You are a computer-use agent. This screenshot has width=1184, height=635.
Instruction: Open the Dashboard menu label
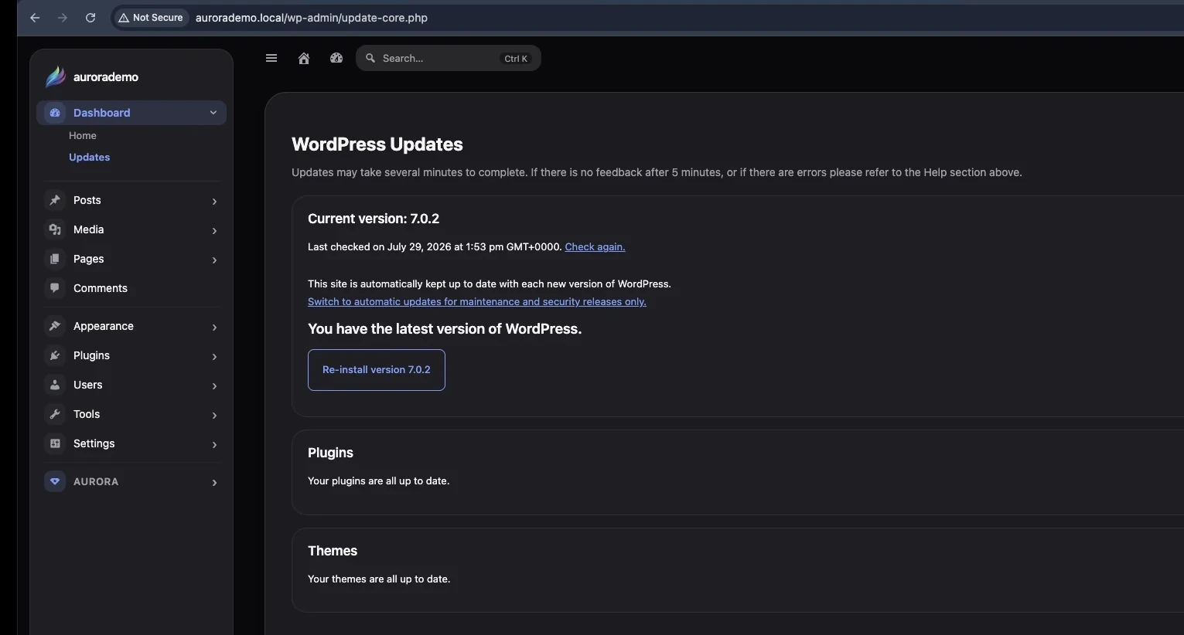[102, 113]
